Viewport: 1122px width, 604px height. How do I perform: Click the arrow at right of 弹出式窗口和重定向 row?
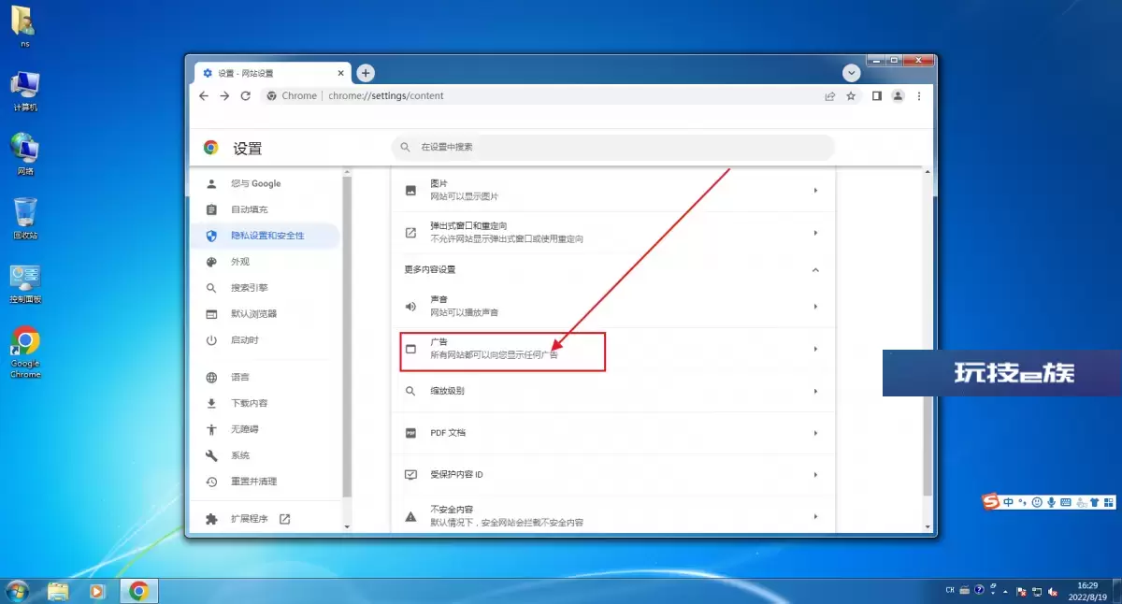(815, 232)
